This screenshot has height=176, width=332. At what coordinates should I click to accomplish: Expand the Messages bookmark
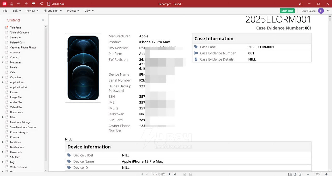(3, 62)
